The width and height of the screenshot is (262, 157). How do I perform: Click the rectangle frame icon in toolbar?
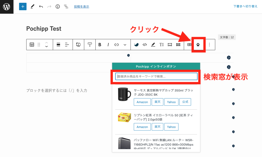click(x=170, y=45)
